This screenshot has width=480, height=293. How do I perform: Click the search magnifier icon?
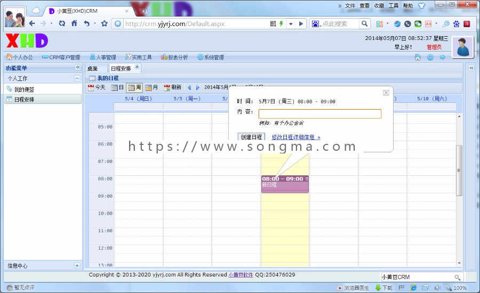[364, 23]
